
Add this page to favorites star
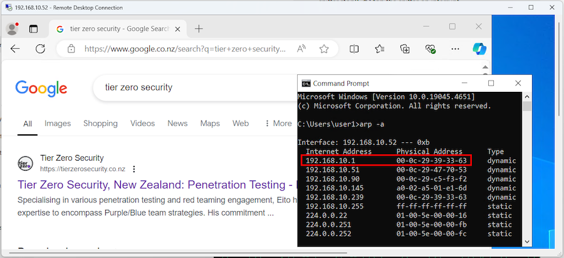click(324, 49)
